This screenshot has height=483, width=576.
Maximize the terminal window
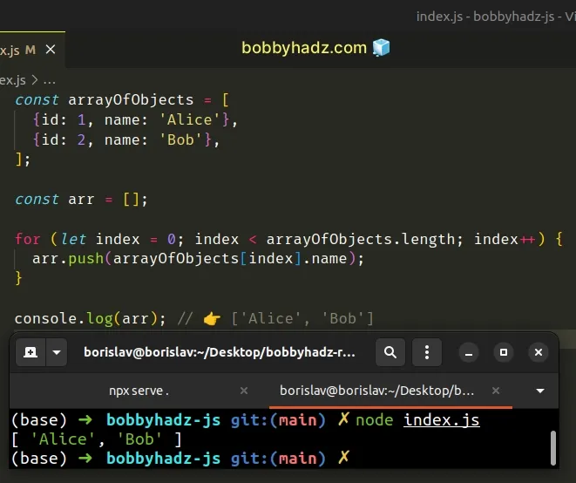pyautogui.click(x=504, y=352)
